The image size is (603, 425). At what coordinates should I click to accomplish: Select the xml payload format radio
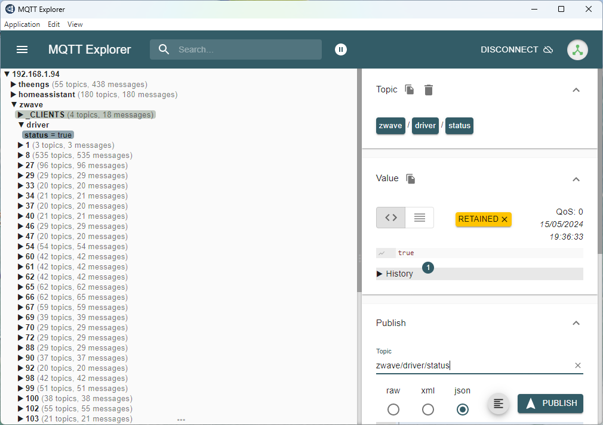pos(427,410)
